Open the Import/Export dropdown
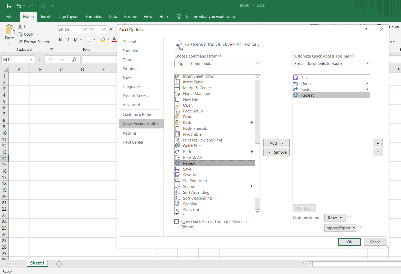 pos(340,228)
